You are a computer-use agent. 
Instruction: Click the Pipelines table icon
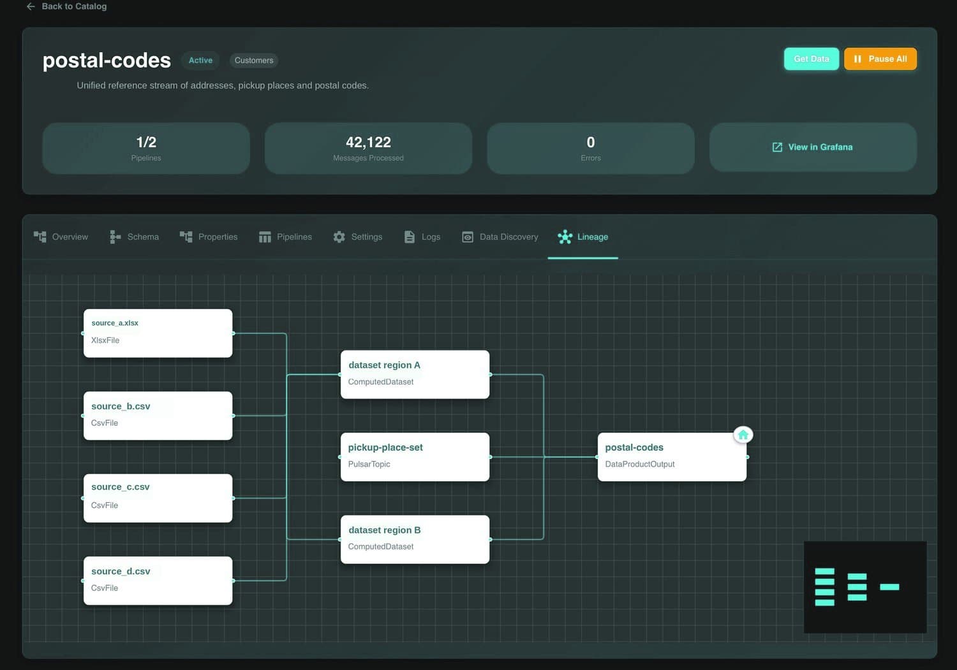tap(265, 237)
